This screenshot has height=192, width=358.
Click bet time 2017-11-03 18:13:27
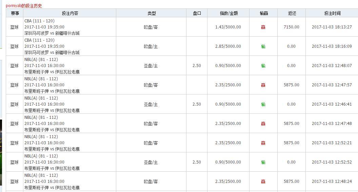click(x=332, y=27)
